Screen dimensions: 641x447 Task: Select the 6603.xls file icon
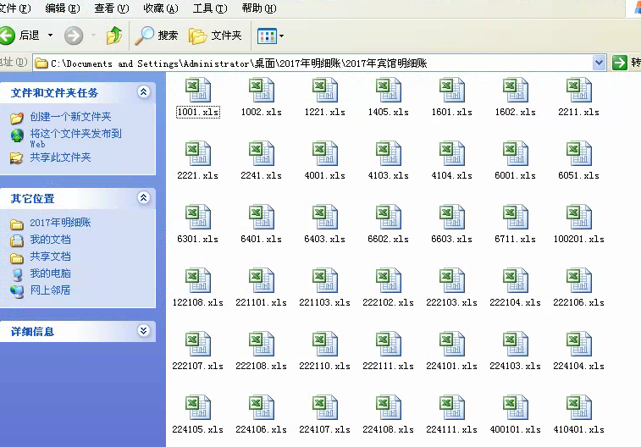[451, 217]
